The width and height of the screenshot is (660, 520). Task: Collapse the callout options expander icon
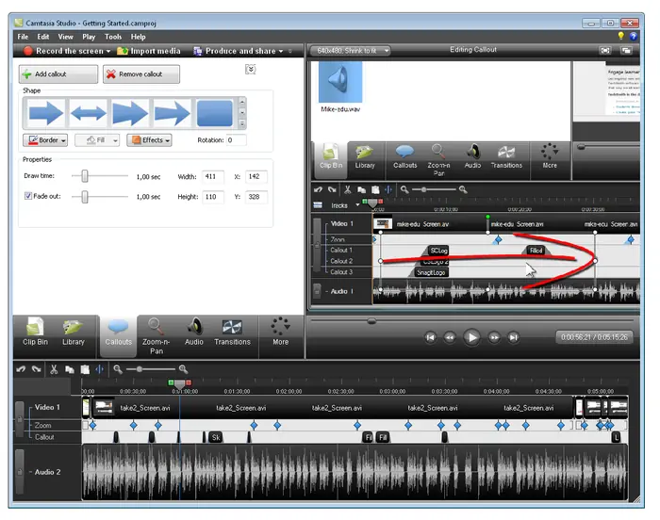pos(251,70)
